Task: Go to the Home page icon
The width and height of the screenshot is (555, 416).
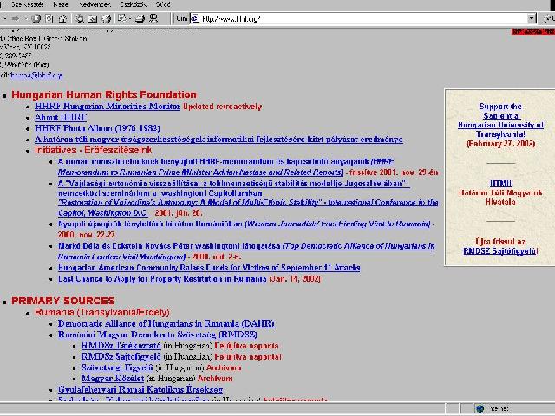Action: point(62,19)
